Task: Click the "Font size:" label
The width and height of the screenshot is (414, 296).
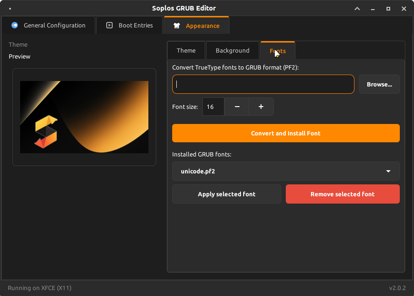Action: [185, 107]
